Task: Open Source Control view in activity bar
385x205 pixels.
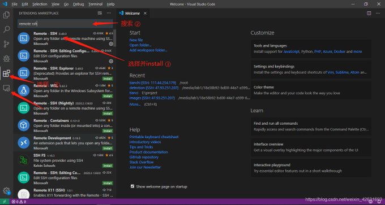Action: click(x=6, y=44)
